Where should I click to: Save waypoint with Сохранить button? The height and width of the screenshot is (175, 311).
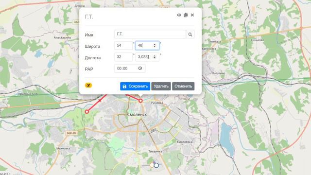click(135, 87)
